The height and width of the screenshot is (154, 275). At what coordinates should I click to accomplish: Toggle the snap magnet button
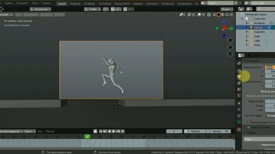click(113, 9)
